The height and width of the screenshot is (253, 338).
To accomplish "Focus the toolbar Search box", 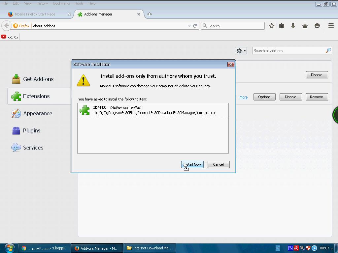I will [x=233, y=26].
